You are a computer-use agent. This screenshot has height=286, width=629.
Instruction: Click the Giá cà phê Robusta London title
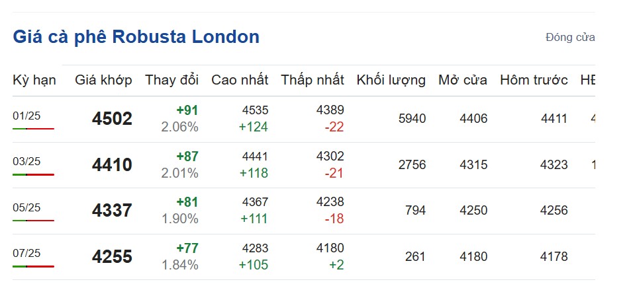point(136,37)
